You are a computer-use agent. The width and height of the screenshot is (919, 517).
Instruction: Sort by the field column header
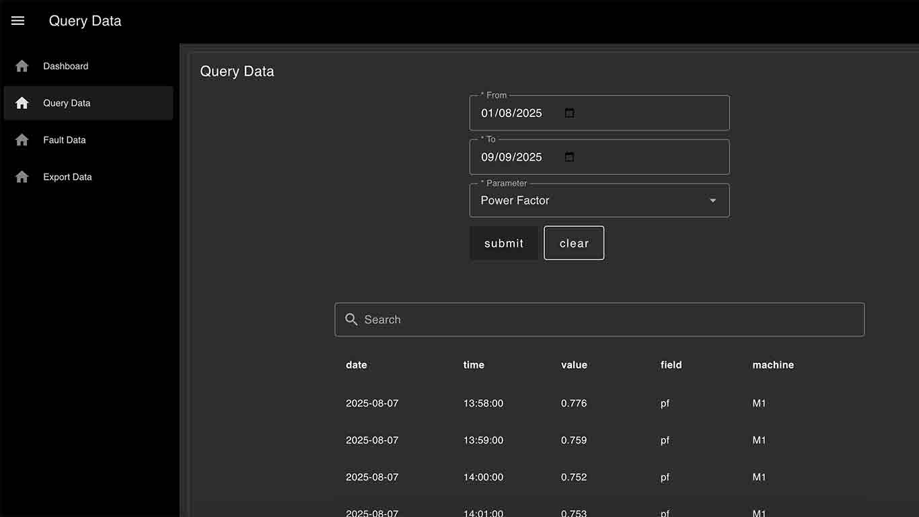[x=671, y=365]
